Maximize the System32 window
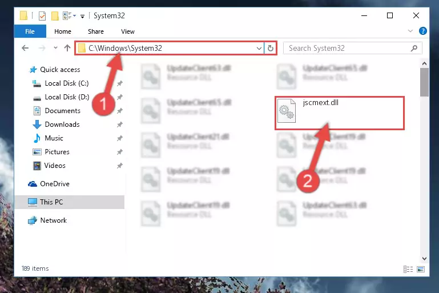The width and height of the screenshot is (439, 293). (x=390, y=15)
